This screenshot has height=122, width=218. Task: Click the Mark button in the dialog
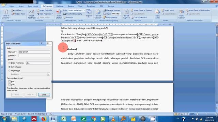click(17, 95)
